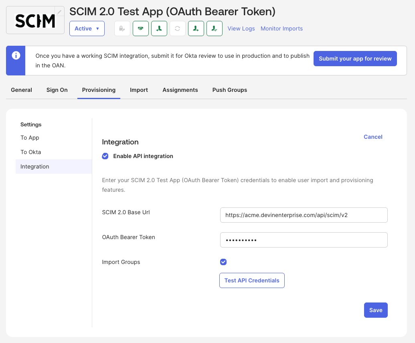Open the Active status dropdown
The image size is (415, 343).
[x=87, y=28]
